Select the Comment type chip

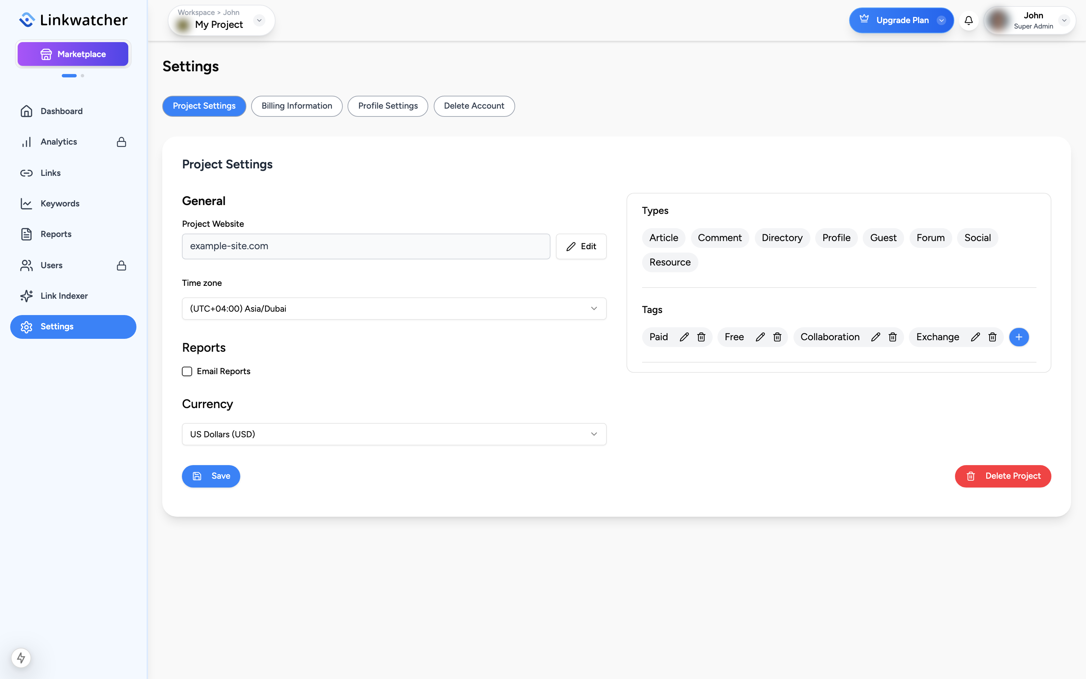pyautogui.click(x=719, y=238)
